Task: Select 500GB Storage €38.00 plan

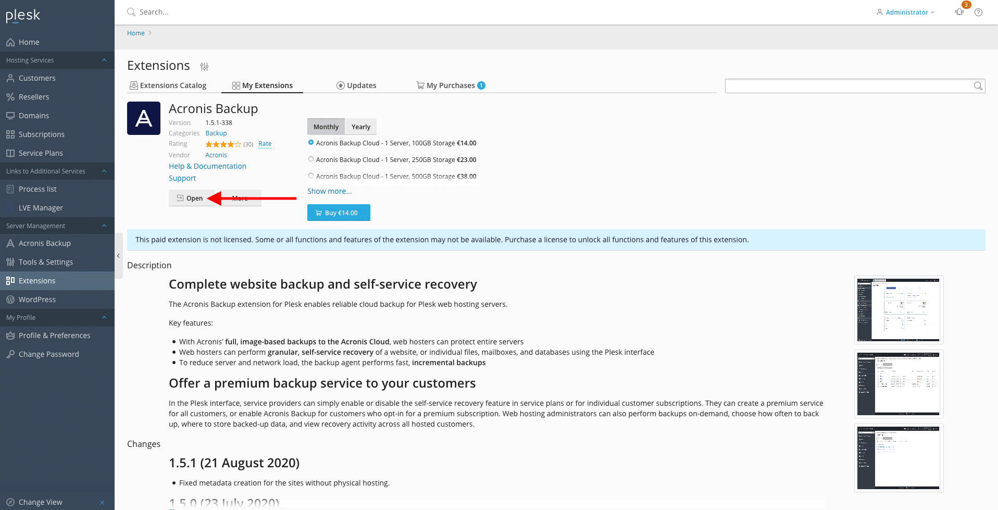Action: pos(311,176)
